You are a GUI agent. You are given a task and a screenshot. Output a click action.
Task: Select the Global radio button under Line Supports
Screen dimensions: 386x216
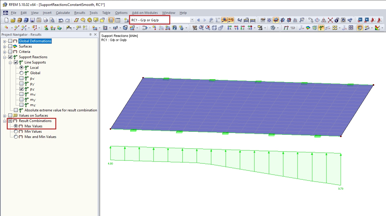(x=21, y=73)
